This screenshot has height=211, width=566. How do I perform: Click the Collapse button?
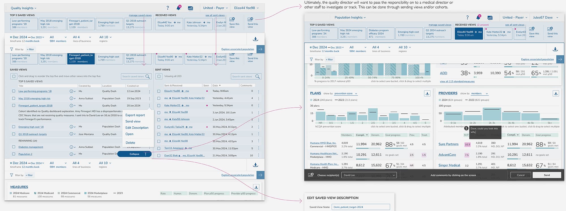(134, 154)
